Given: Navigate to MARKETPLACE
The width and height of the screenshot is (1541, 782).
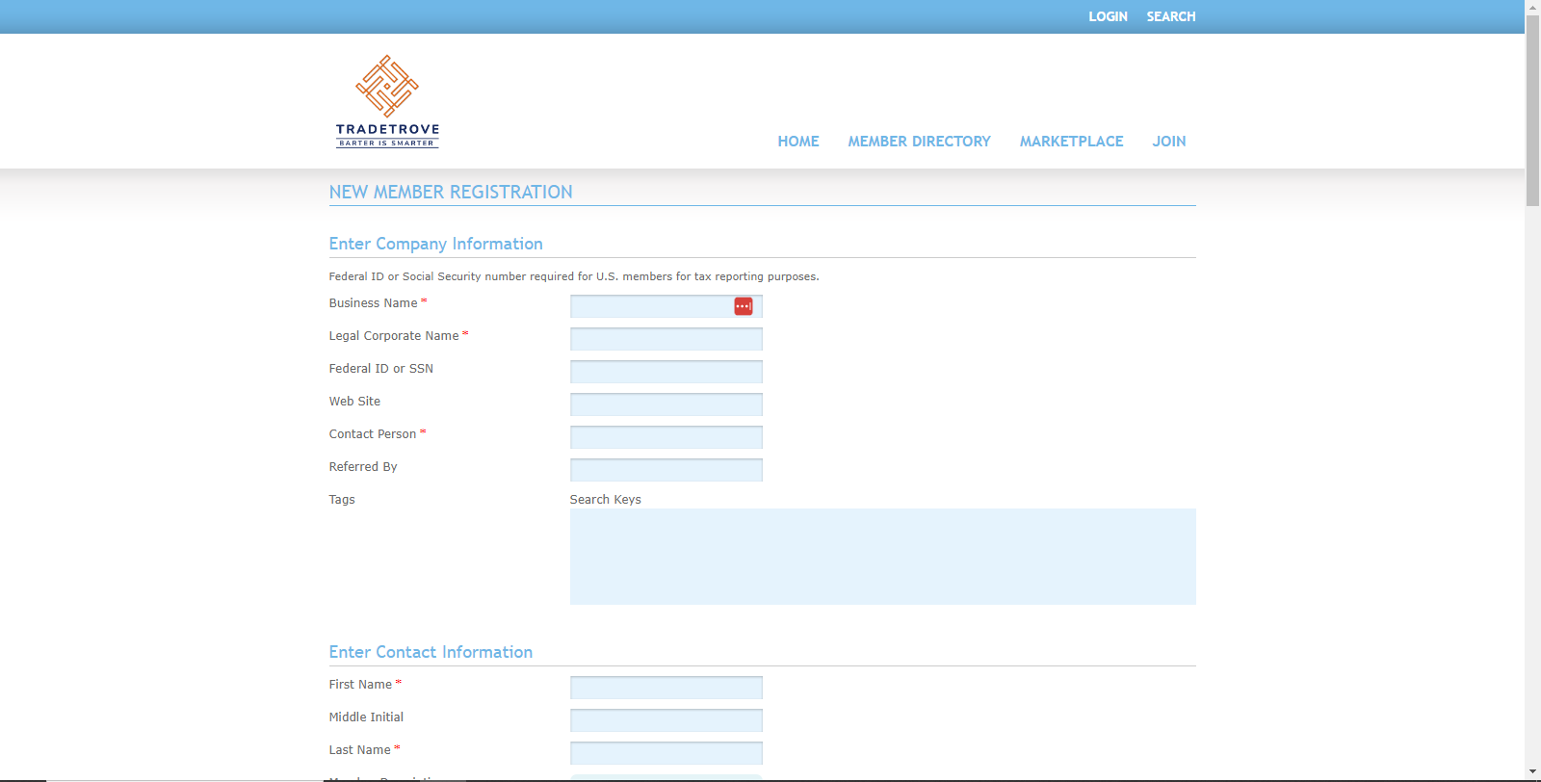Looking at the screenshot, I should click(1071, 142).
